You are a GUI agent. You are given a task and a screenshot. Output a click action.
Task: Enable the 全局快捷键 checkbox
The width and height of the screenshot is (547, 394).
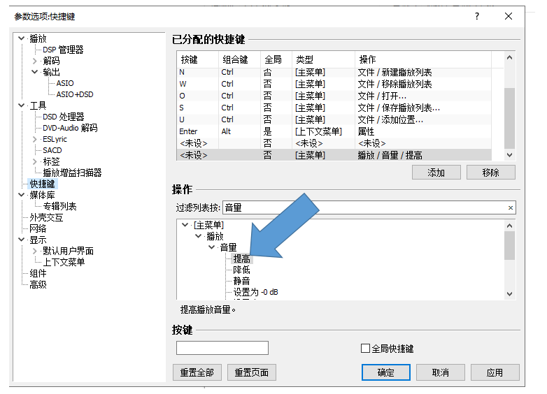point(365,349)
